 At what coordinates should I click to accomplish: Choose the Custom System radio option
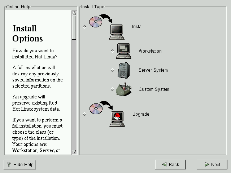(x=112, y=89)
